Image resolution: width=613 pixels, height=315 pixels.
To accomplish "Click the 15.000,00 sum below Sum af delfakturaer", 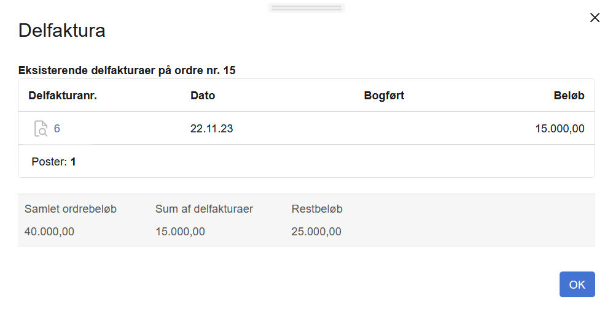I will click(x=180, y=232).
